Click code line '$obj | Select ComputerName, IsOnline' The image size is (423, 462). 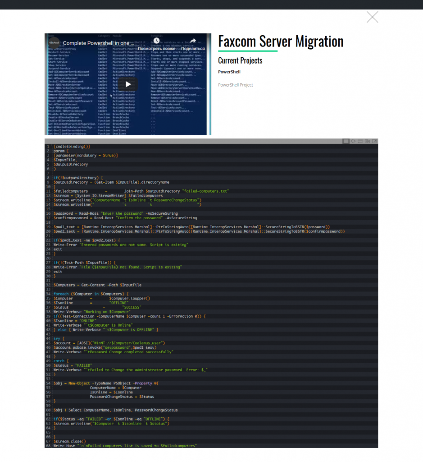(x=116, y=410)
